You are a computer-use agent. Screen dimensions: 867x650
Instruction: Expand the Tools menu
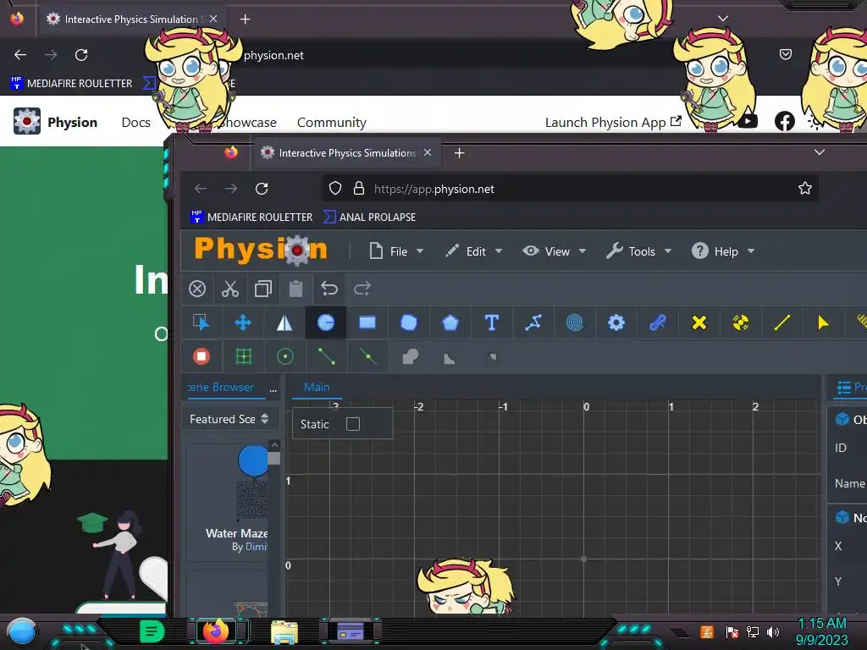(x=638, y=251)
